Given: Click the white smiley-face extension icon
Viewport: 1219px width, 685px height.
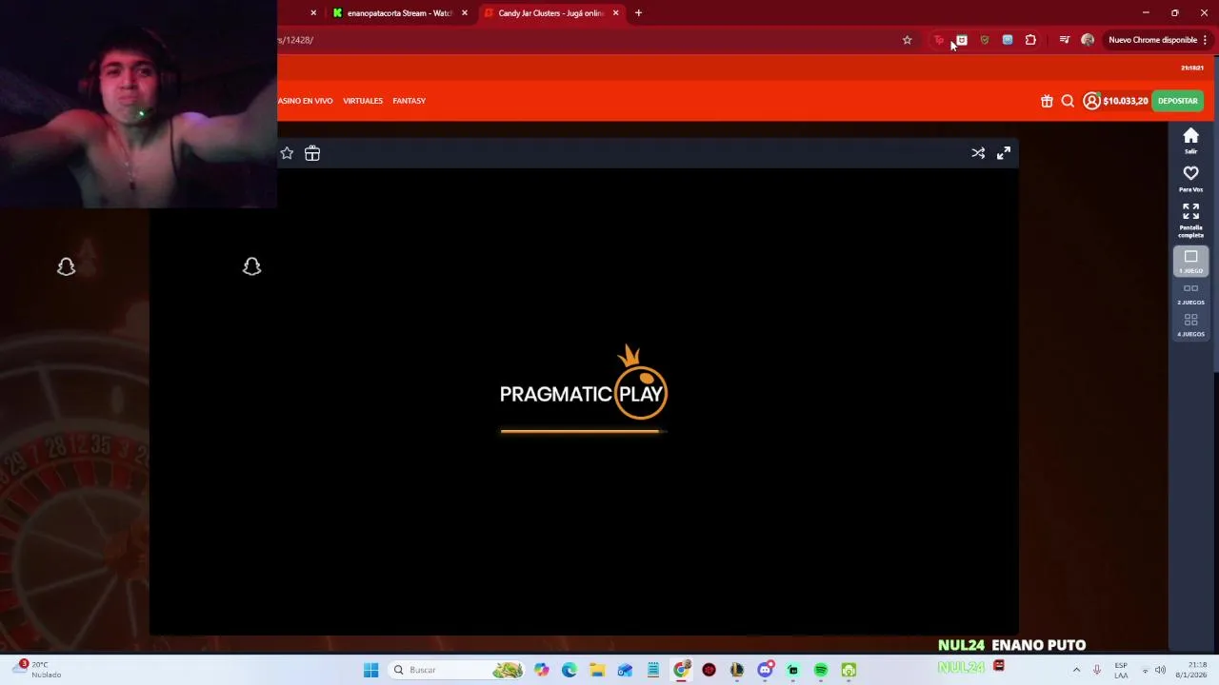Looking at the screenshot, I should click(962, 40).
